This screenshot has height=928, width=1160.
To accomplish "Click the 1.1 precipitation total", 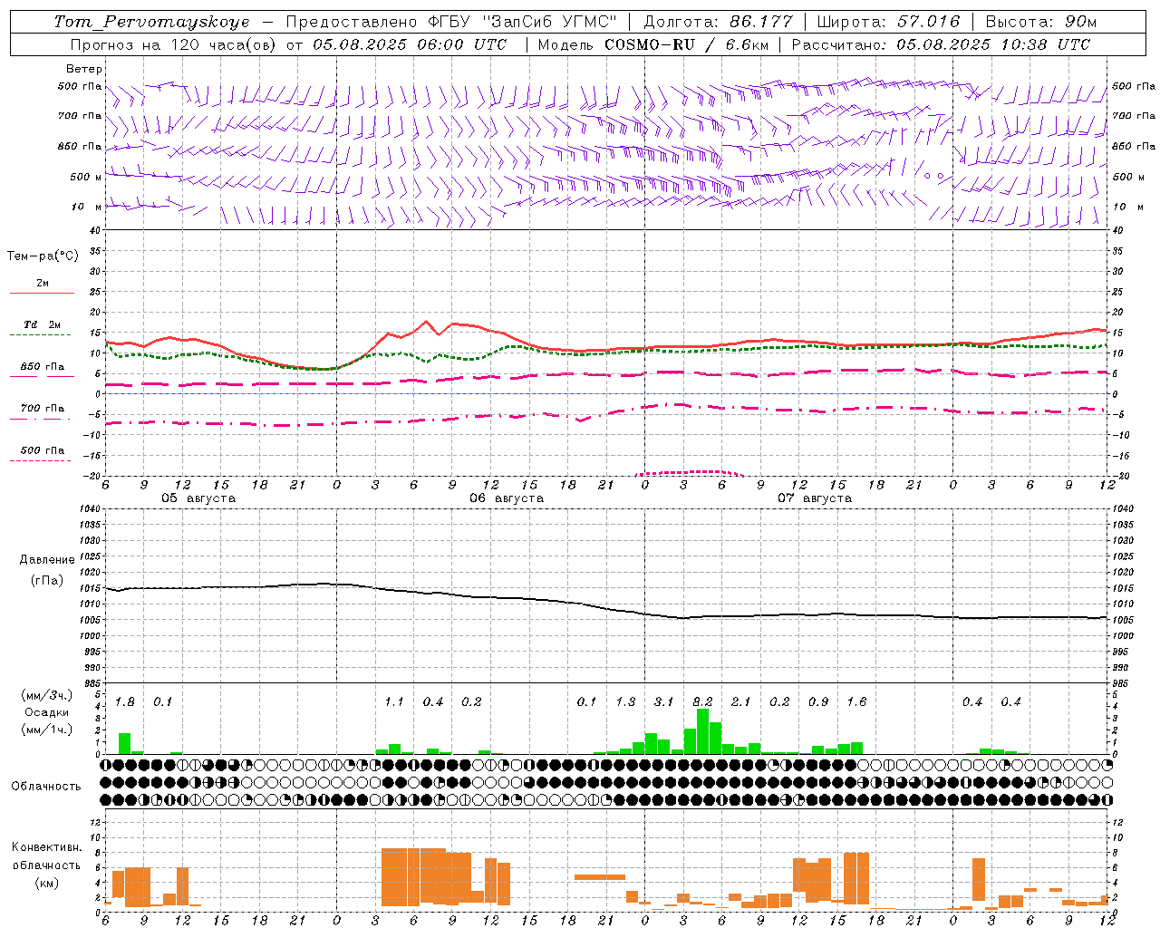I will (394, 701).
